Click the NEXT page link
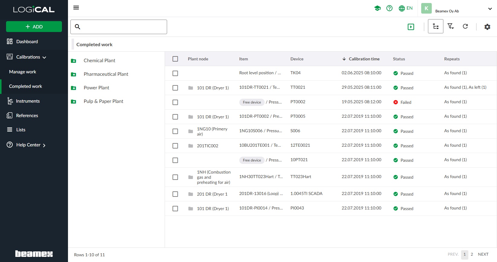Image resolution: width=497 pixels, height=262 pixels. coord(483,254)
